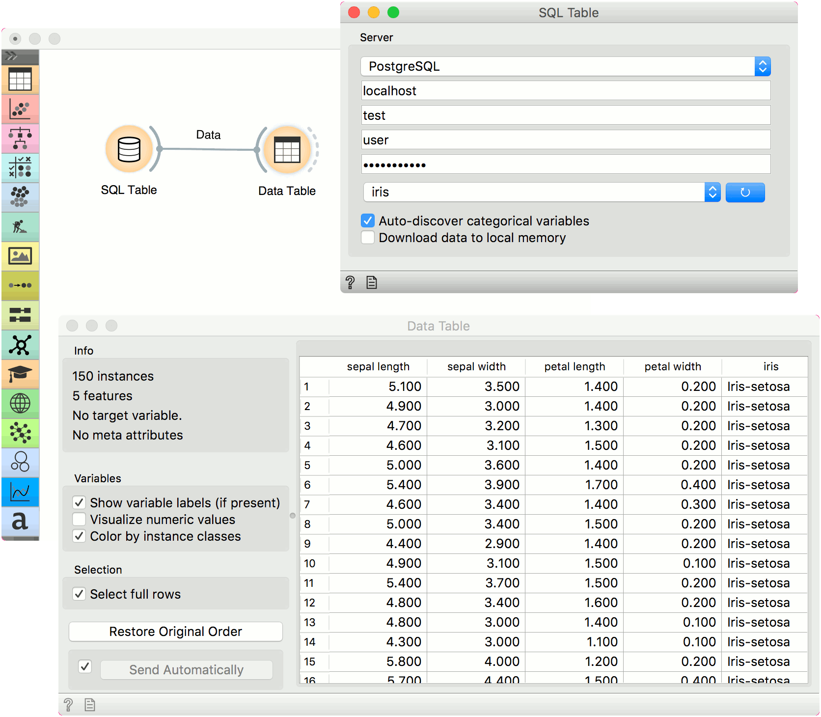821x717 pixels.
Task: Enable Download data to local memory
Action: tap(368, 238)
